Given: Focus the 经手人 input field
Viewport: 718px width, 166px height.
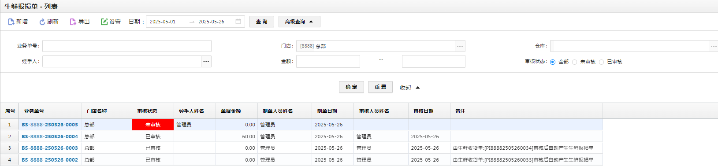Looking at the screenshot, I should pos(122,62).
